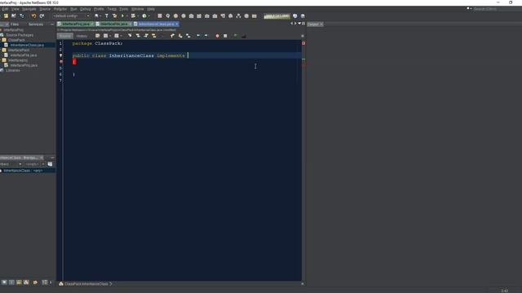Click the Open Project toolbar icon

click(x=14, y=16)
